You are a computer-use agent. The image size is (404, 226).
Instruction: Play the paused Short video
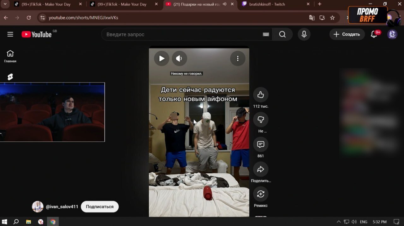point(162,59)
